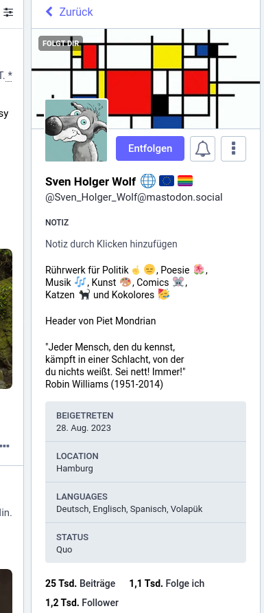264x613 pixels.
Task: Click the rainbow flag emoji icon
Action: [185, 181]
